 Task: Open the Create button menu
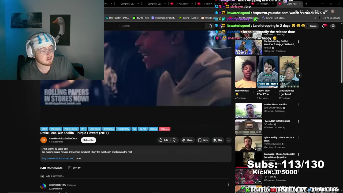click(311, 26)
